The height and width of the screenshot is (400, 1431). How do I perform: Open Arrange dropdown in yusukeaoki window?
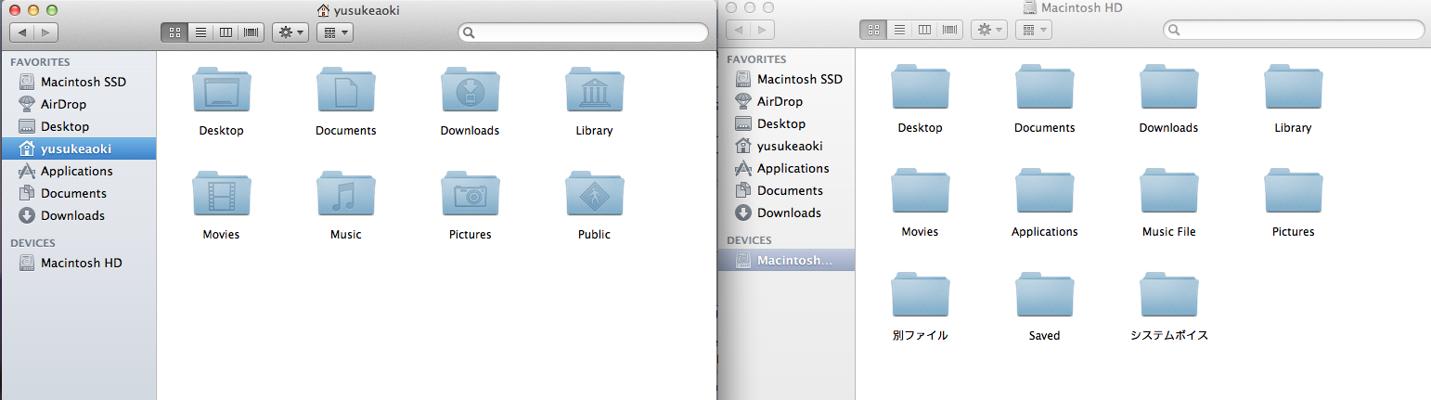335,32
